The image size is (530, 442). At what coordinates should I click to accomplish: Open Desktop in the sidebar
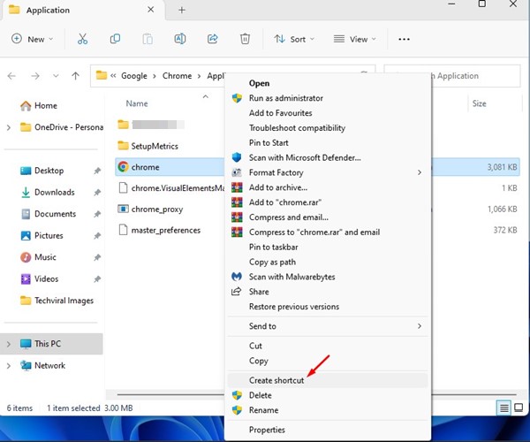(42, 171)
